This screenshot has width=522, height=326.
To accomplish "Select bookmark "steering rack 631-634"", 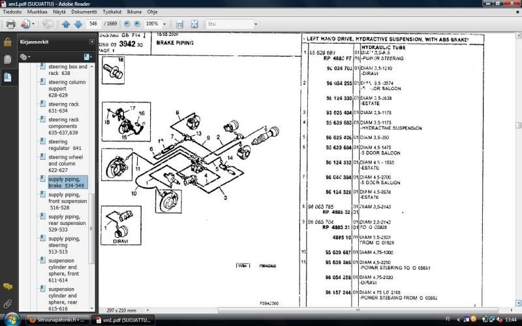I will pyautogui.click(x=63, y=108).
